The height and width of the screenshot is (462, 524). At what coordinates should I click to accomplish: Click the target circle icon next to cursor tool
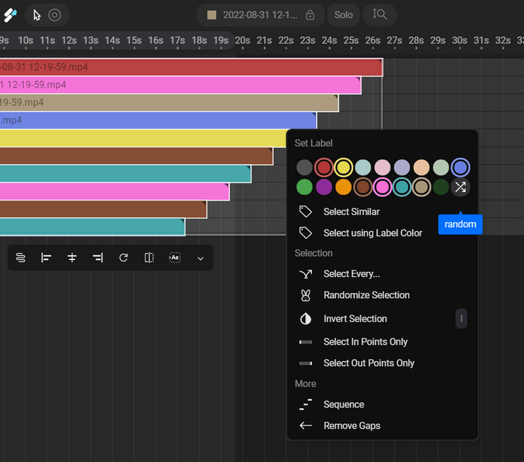click(54, 14)
